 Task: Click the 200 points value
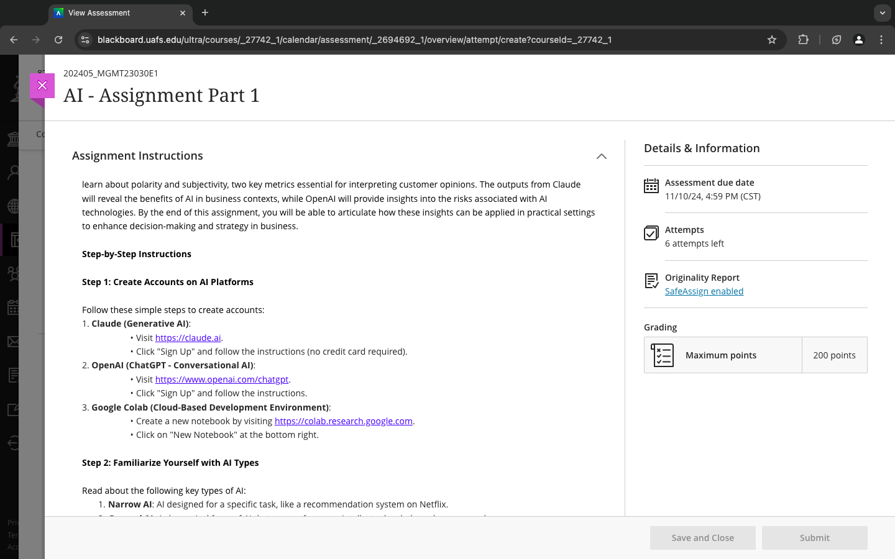point(834,355)
